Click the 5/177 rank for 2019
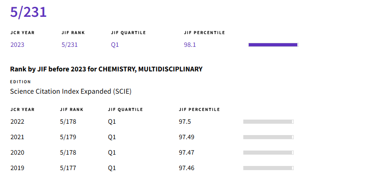Image resolution: width=382 pixels, height=186 pixels. coord(68,168)
